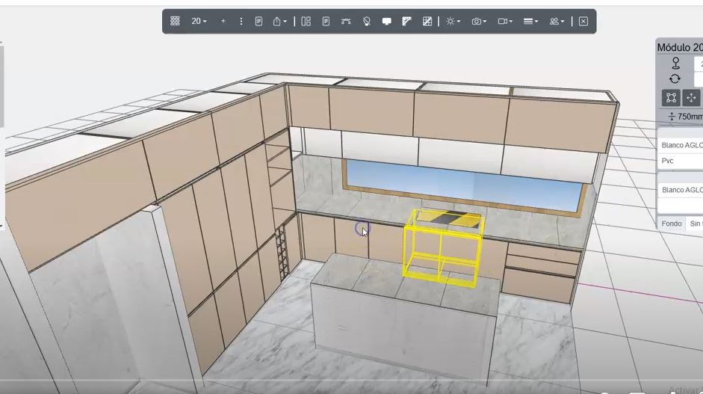Click the grid icon in toolbar
Viewport: 703px width, 394px height.
175,22
